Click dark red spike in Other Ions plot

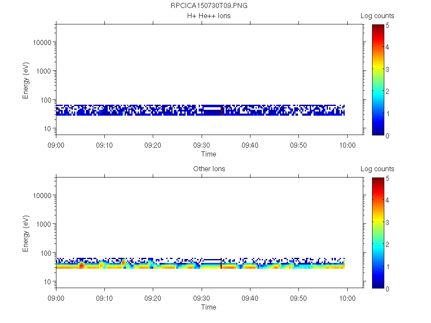click(x=221, y=264)
